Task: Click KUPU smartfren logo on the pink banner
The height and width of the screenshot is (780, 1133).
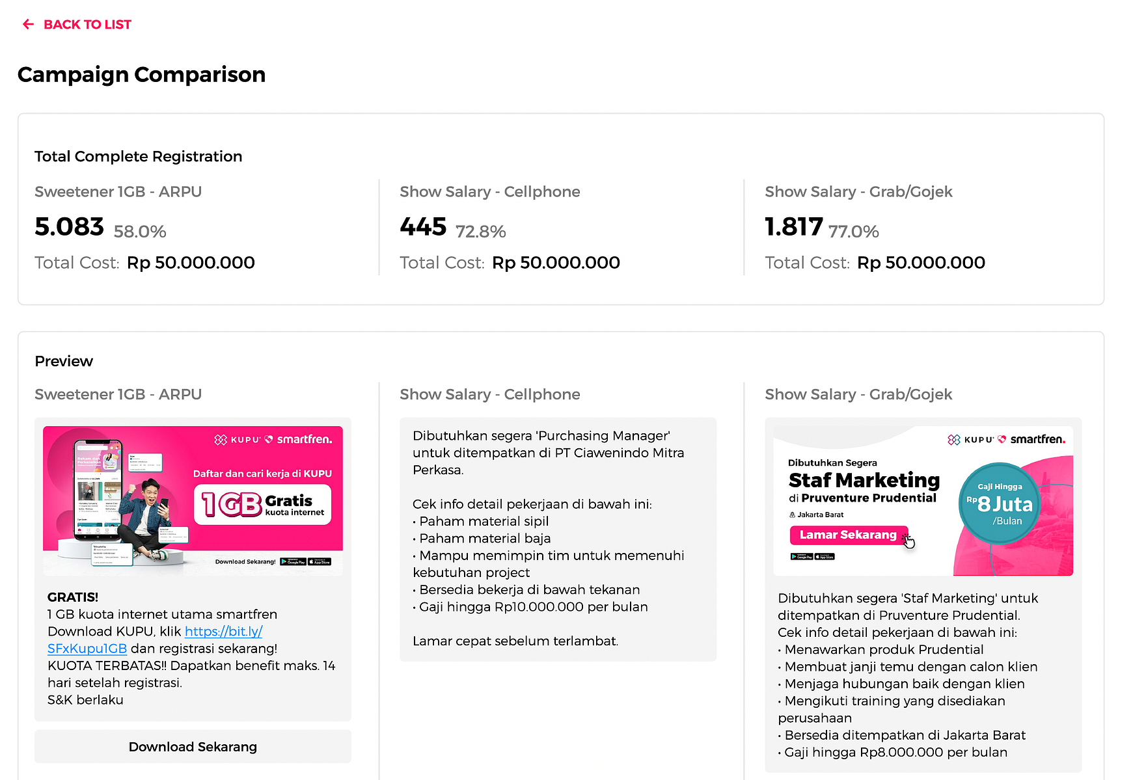Action: pyautogui.click(x=273, y=440)
